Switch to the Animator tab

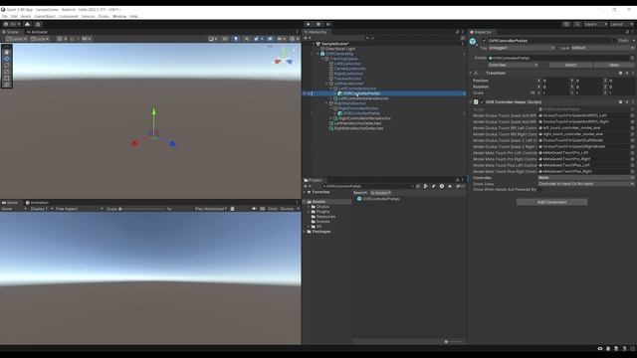click(x=38, y=32)
